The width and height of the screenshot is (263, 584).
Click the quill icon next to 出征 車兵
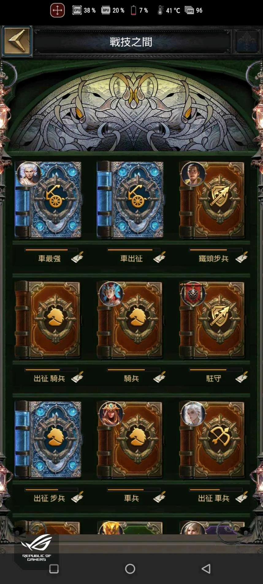(242, 497)
